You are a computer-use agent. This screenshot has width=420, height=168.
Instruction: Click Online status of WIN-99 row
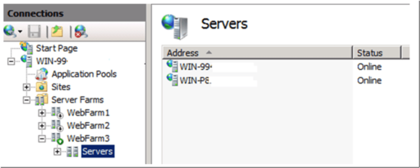click(x=369, y=67)
